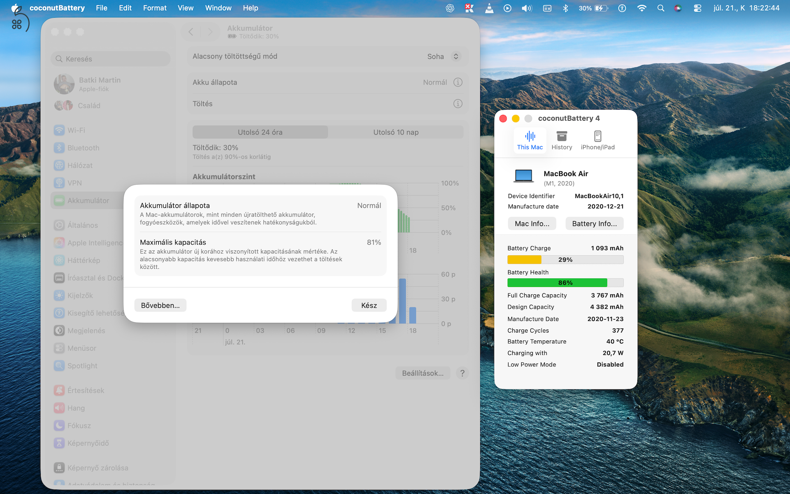
Task: Click the volume speaker icon in menu bar
Action: tap(527, 8)
